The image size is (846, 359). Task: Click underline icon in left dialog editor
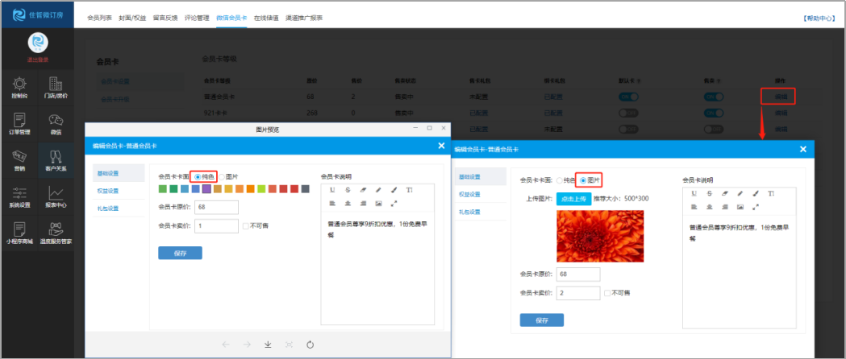coord(331,190)
